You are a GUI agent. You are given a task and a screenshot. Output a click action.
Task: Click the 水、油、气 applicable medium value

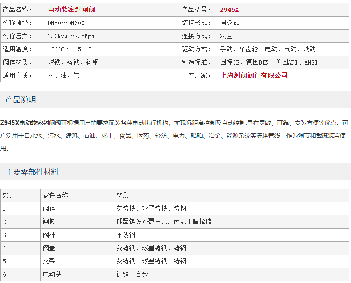pos(63,75)
